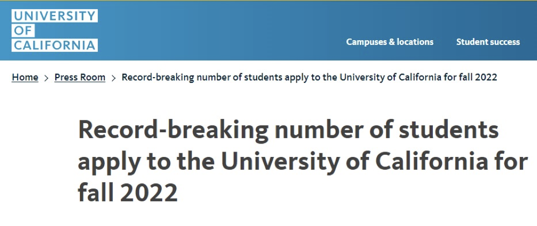Open the Student success menu

[488, 42]
